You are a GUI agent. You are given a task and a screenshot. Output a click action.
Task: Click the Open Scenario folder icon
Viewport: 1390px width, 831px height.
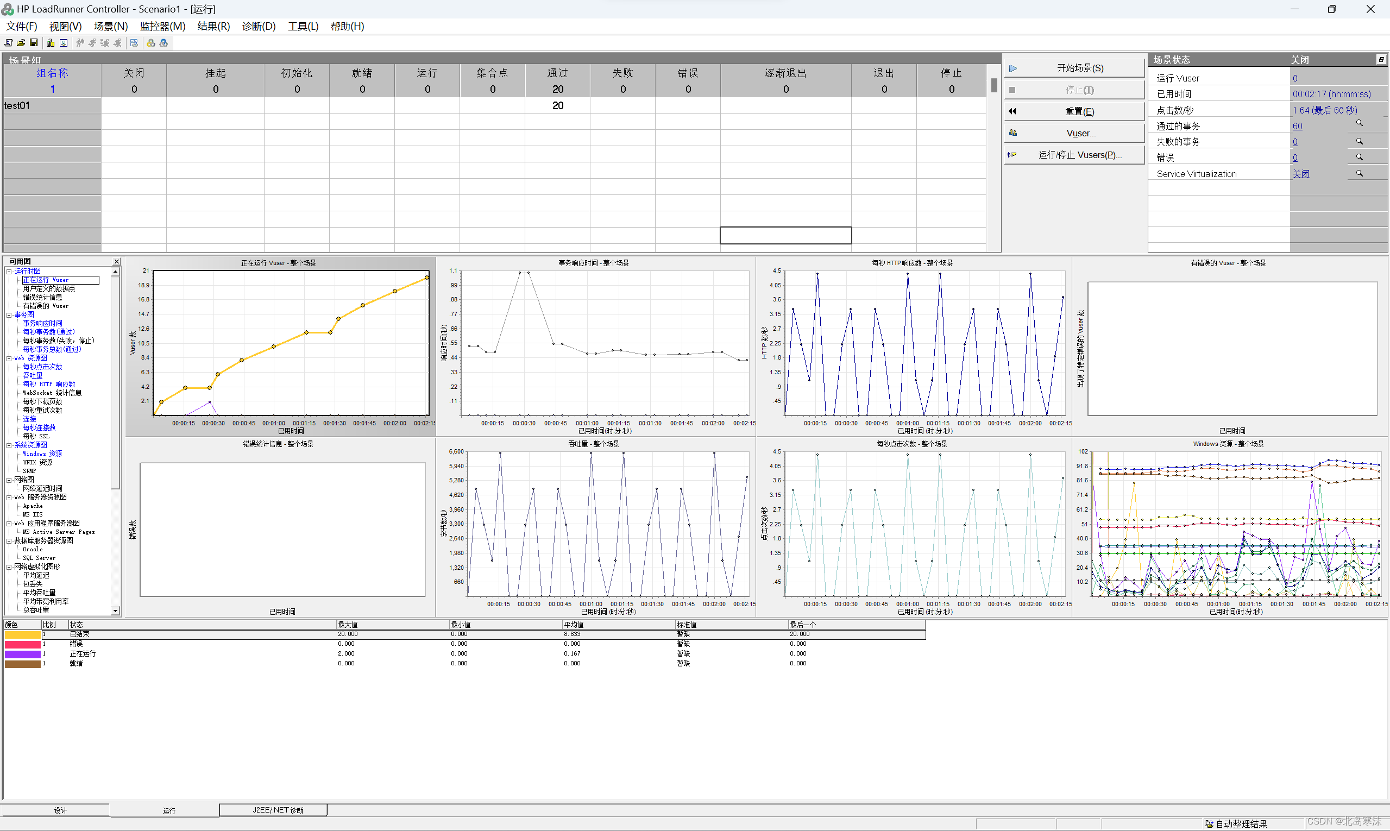[21, 43]
